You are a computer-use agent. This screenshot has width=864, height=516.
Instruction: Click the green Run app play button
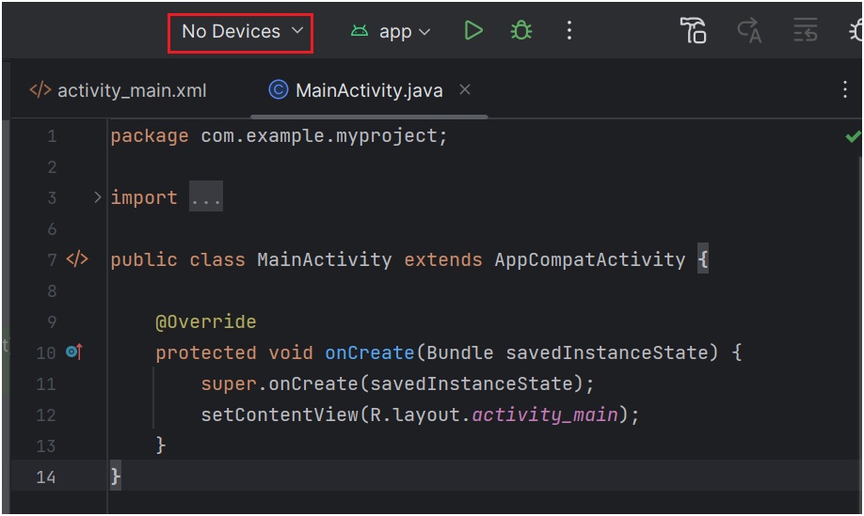pyautogui.click(x=473, y=31)
